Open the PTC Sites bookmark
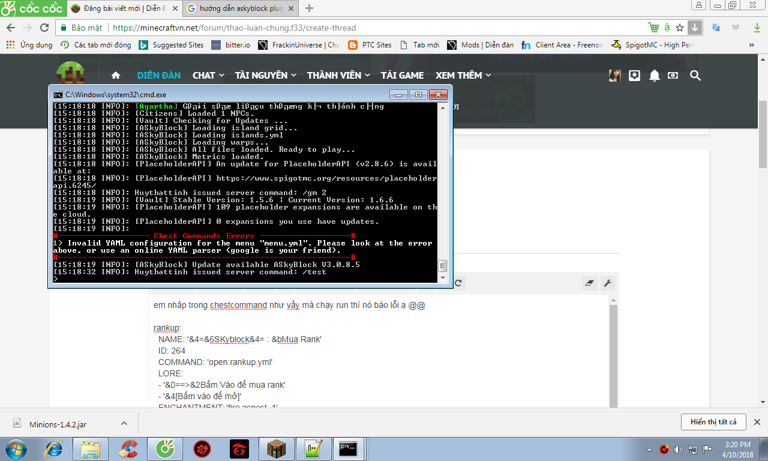The width and height of the screenshot is (768, 461). (370, 45)
